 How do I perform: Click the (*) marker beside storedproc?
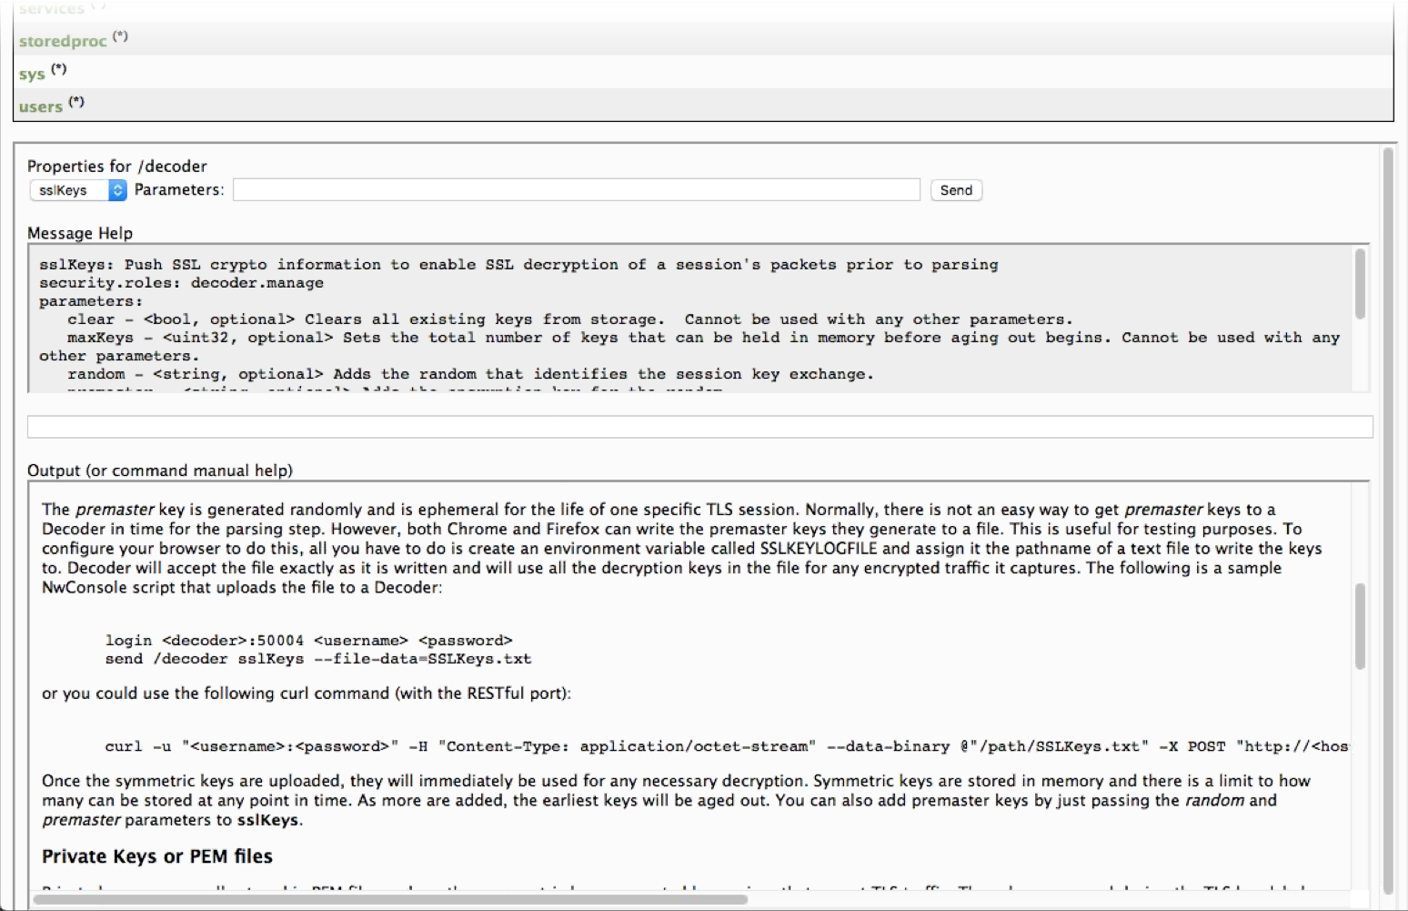(120, 36)
